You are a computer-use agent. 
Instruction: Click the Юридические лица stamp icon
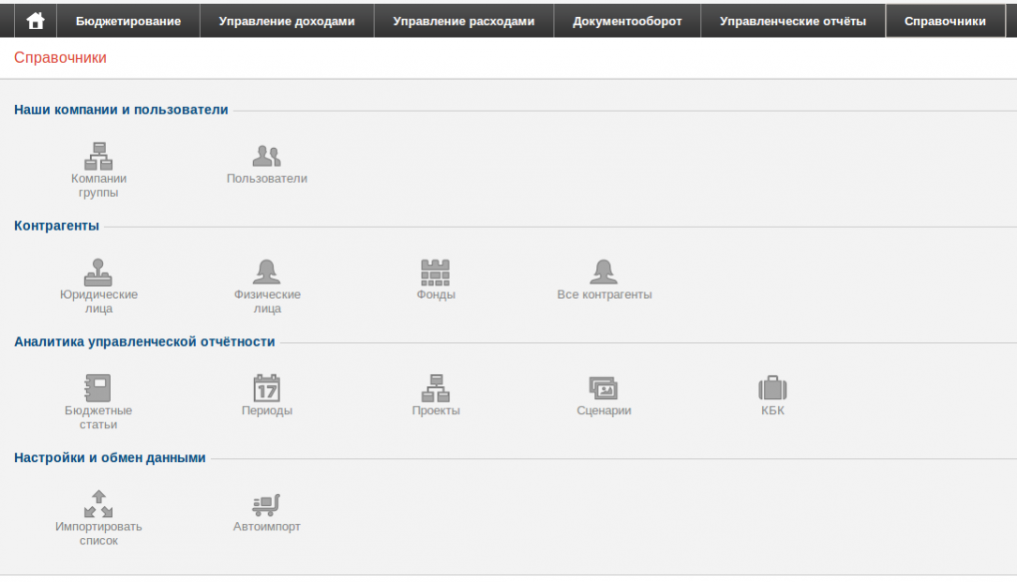tap(98, 272)
